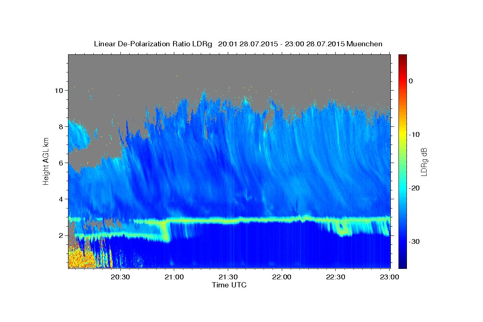Screen dimensions: 483x322
Task: Click the noisy red-yellow patch near ground at 20:10
Action: coord(82,257)
